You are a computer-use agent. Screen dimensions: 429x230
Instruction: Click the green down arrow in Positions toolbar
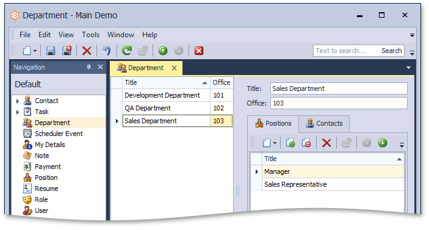tap(383, 143)
